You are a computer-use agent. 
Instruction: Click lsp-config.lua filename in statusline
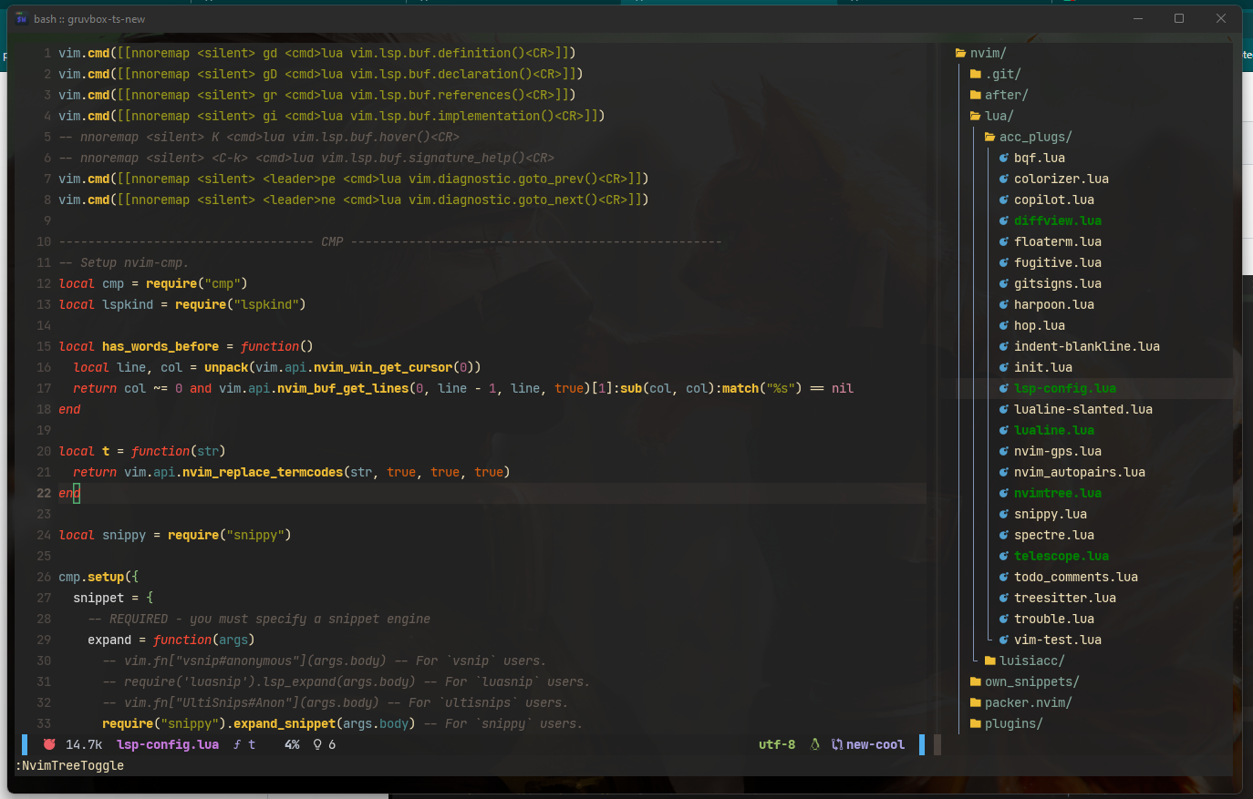point(168,744)
